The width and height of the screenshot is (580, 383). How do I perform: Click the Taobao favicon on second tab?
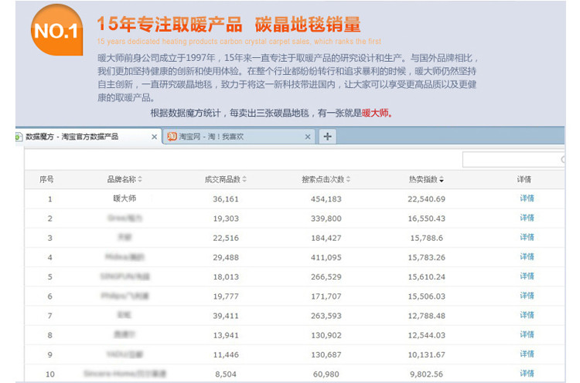(172, 137)
